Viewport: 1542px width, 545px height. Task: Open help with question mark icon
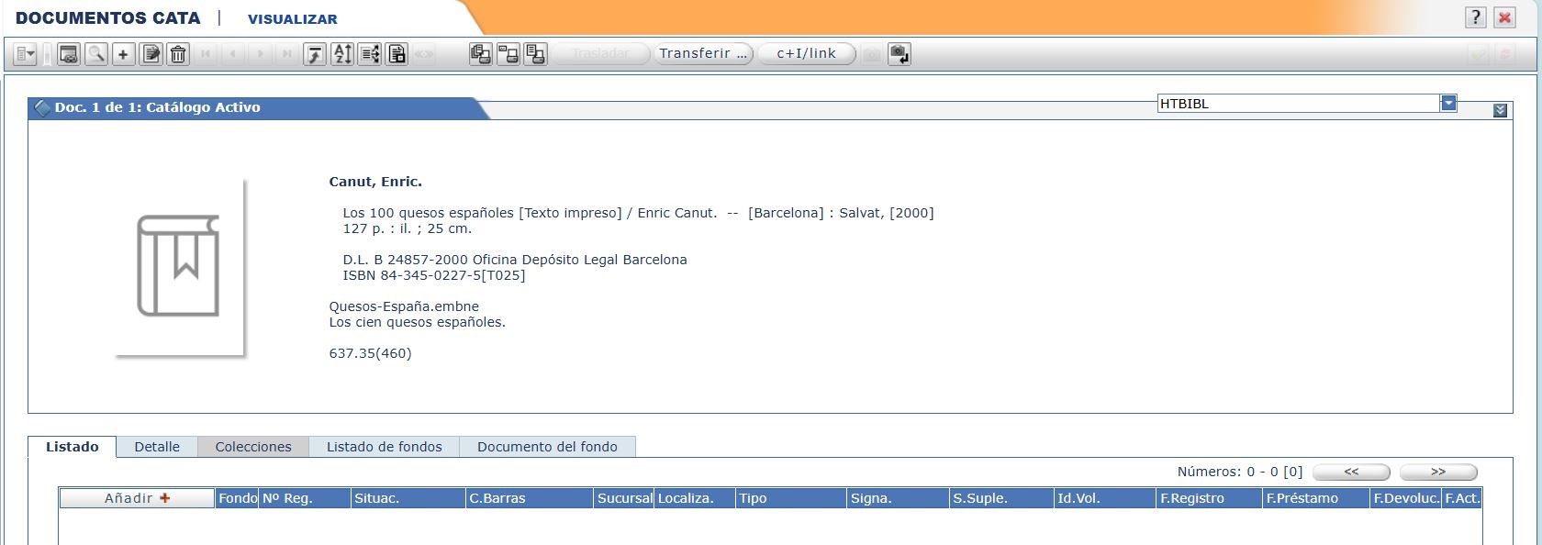pos(1476,17)
